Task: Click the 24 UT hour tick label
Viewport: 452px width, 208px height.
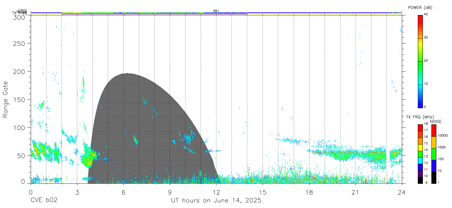Action: tap(402, 192)
